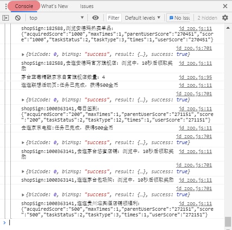Create a live expression with the eye icon
The height and width of the screenshot is (230, 232).
[95, 18]
